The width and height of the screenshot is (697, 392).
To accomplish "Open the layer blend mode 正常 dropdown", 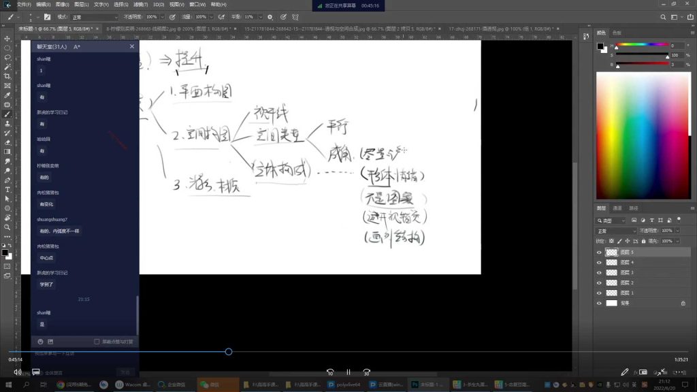I will tap(615, 231).
